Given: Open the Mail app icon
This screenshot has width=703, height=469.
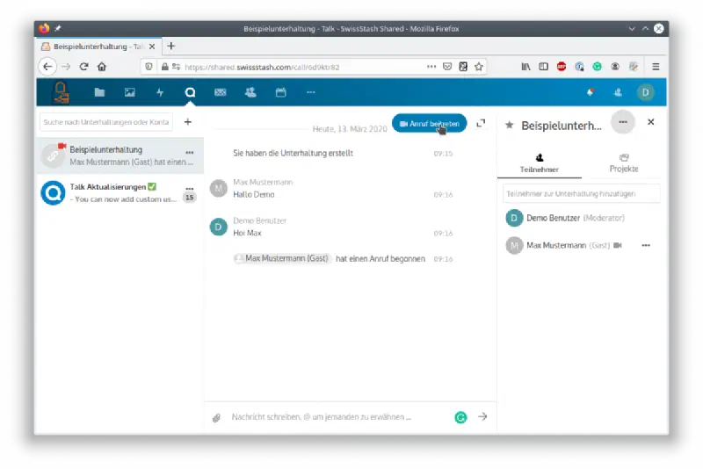Looking at the screenshot, I should click(x=221, y=93).
